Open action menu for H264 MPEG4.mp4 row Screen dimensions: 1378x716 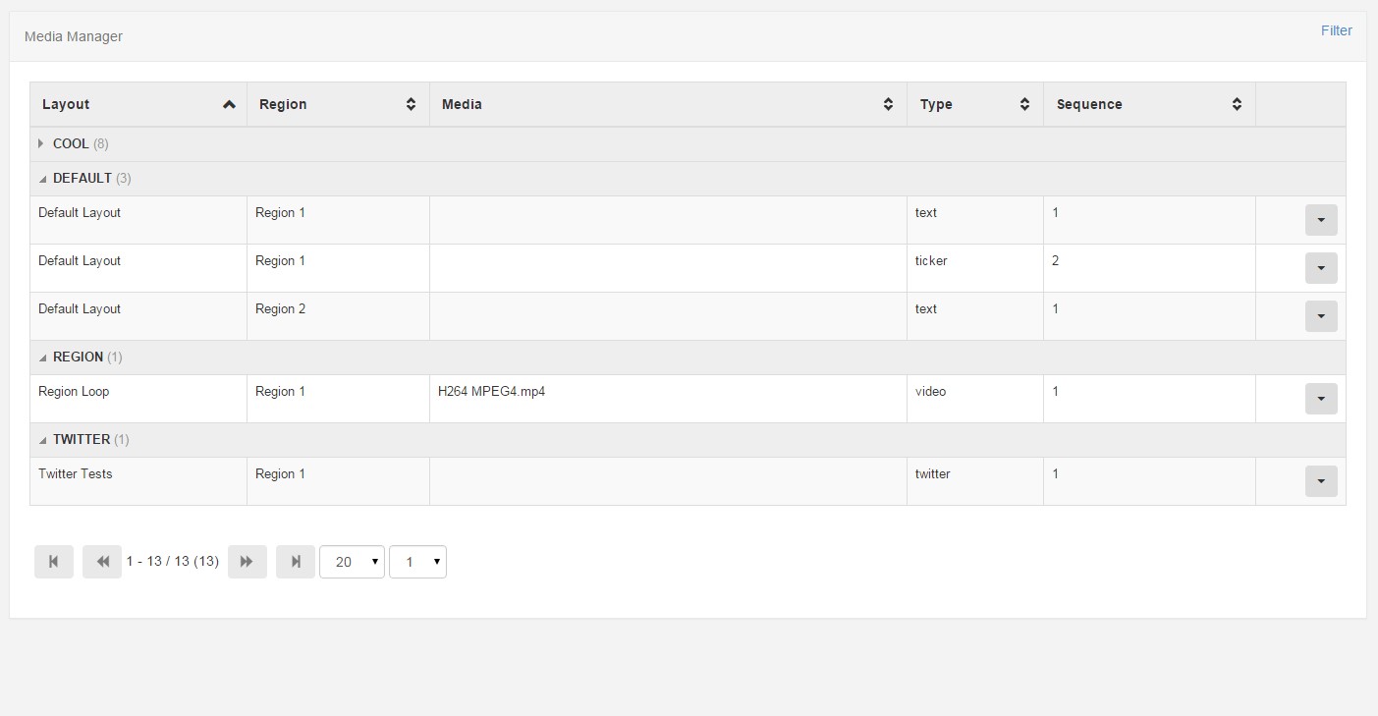[x=1321, y=399]
